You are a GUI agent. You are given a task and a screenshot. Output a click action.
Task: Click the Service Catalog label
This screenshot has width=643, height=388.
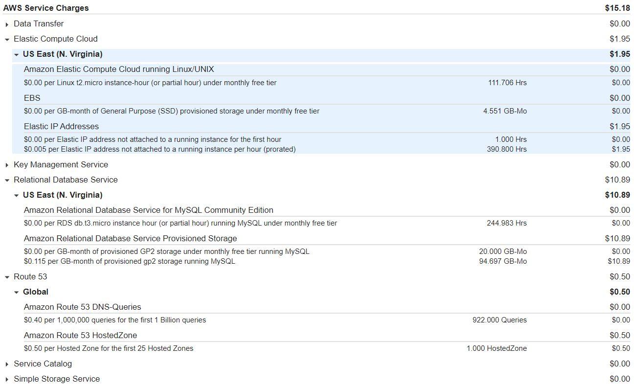point(43,364)
